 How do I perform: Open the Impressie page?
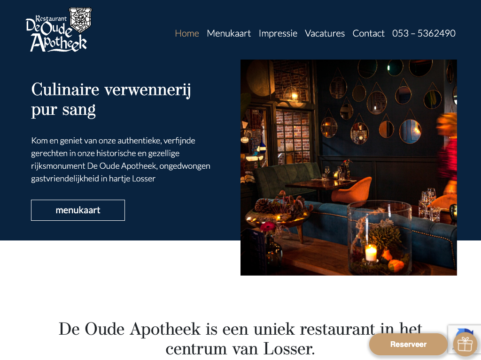coord(278,33)
